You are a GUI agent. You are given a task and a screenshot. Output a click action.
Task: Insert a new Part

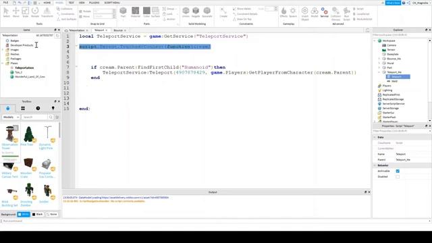tap(123, 12)
